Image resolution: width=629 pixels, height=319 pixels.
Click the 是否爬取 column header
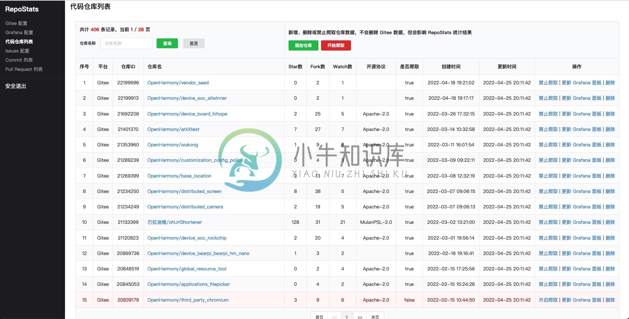(409, 67)
